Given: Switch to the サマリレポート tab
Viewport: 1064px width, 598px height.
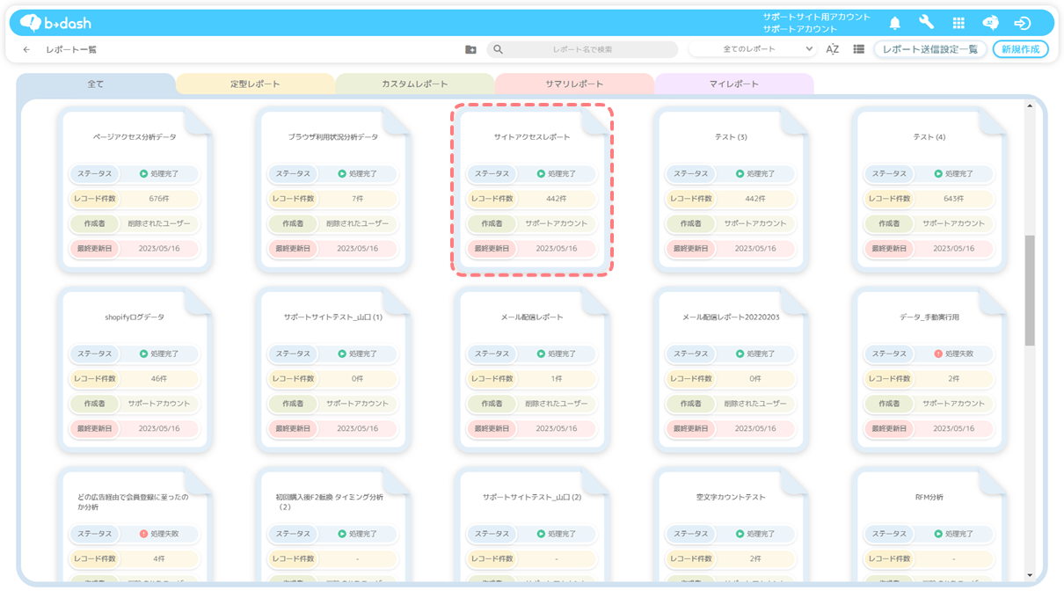Looking at the screenshot, I should (x=574, y=84).
